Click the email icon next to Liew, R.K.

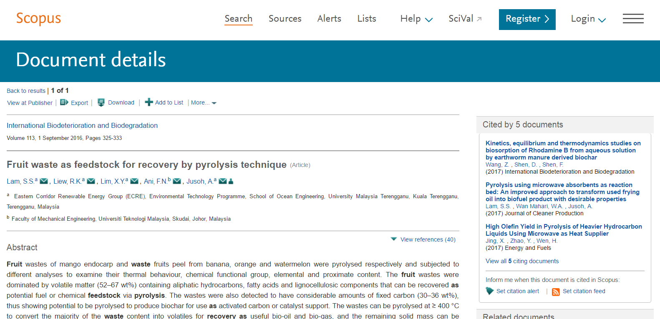click(91, 181)
